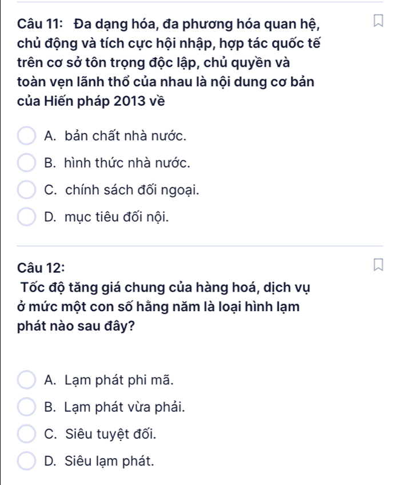Select radio circle for 'bản chất nhà nước'
The image size is (395, 485).
pos(26,137)
